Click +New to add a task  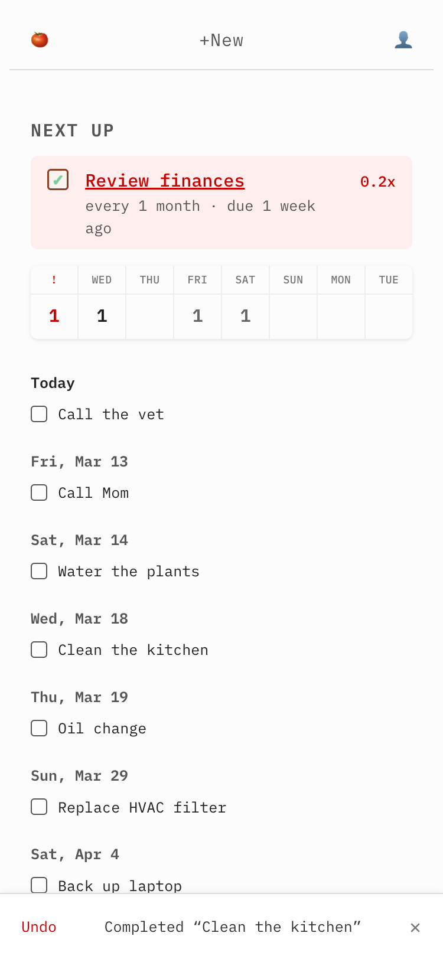[221, 40]
